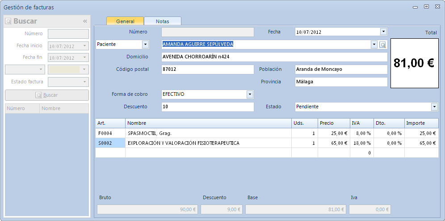The width and height of the screenshot is (445, 221).
Task: Click EXPLORACIÓN Y VALORACIÓN FISIOTERAPEUTICA item
Action: click(184, 143)
